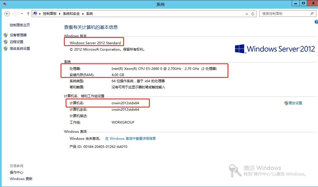The image size is (318, 187).
Task: Open 操作中心 link
Action: (17, 172)
